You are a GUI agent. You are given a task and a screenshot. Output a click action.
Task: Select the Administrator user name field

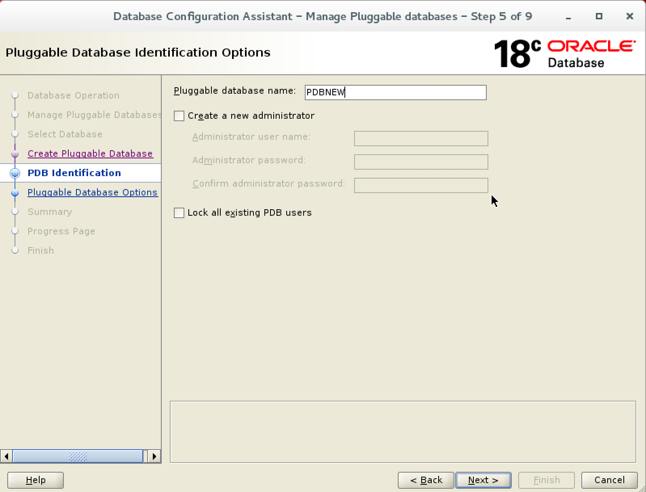pos(421,139)
